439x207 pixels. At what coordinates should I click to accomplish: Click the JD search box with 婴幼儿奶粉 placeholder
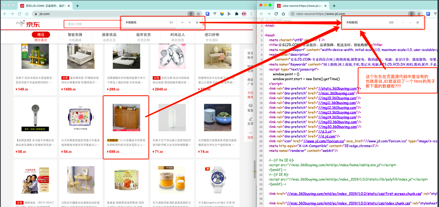pyautogui.click(x=92, y=24)
